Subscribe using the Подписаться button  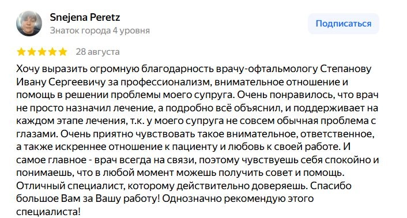344,24
